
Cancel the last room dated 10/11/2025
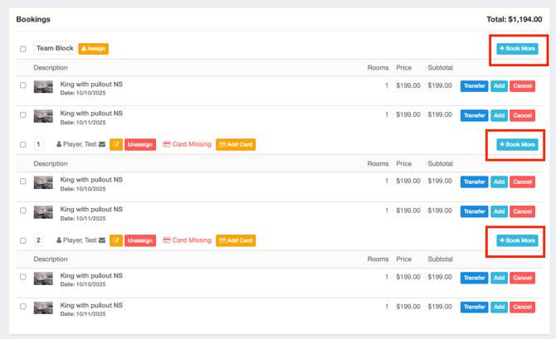point(523,308)
